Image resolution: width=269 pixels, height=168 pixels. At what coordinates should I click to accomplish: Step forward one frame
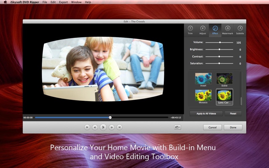coord(112,127)
